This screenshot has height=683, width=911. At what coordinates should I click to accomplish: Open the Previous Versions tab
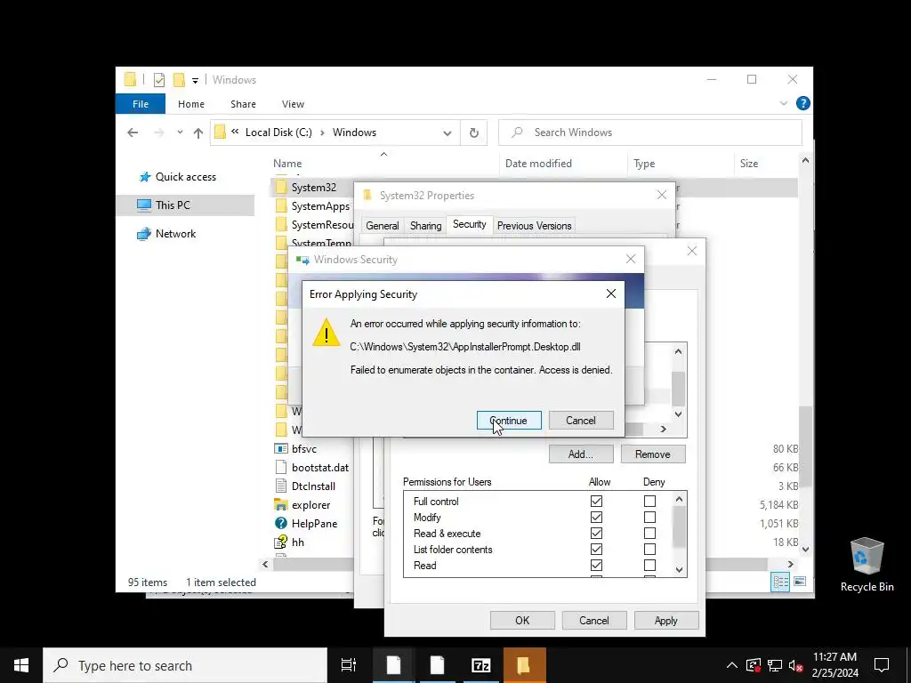tap(534, 225)
